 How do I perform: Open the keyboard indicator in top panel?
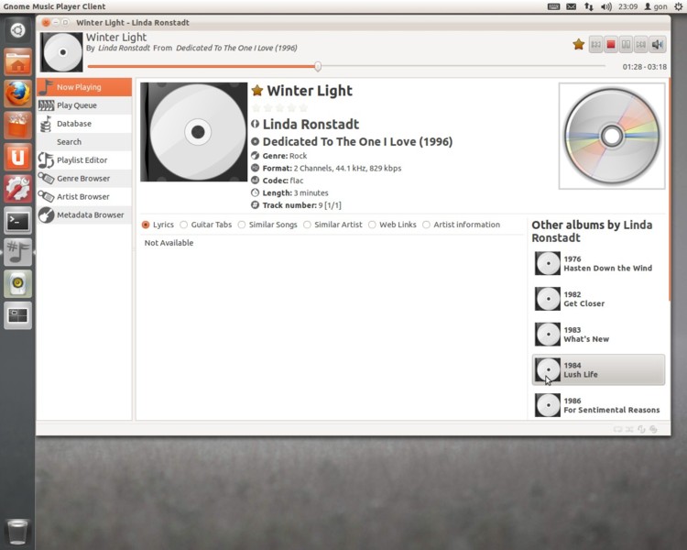(x=554, y=6)
